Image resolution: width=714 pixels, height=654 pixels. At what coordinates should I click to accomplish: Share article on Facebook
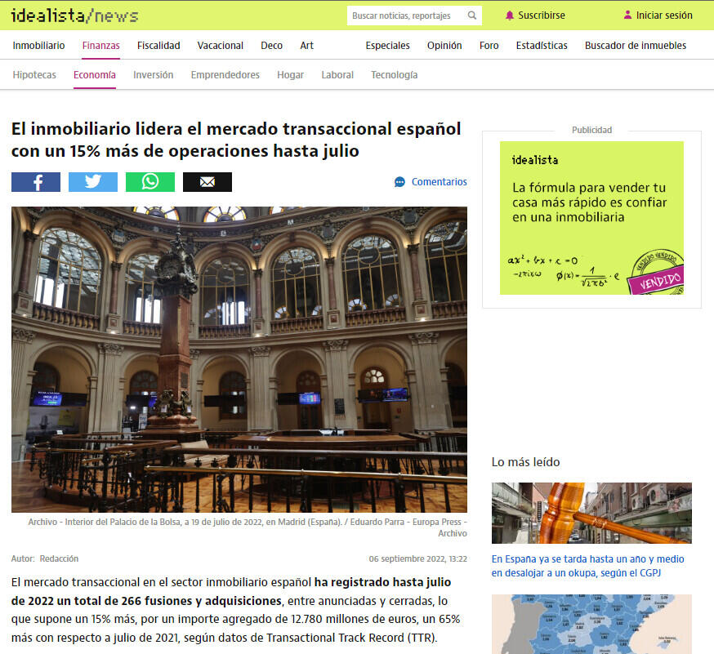pyautogui.click(x=36, y=182)
